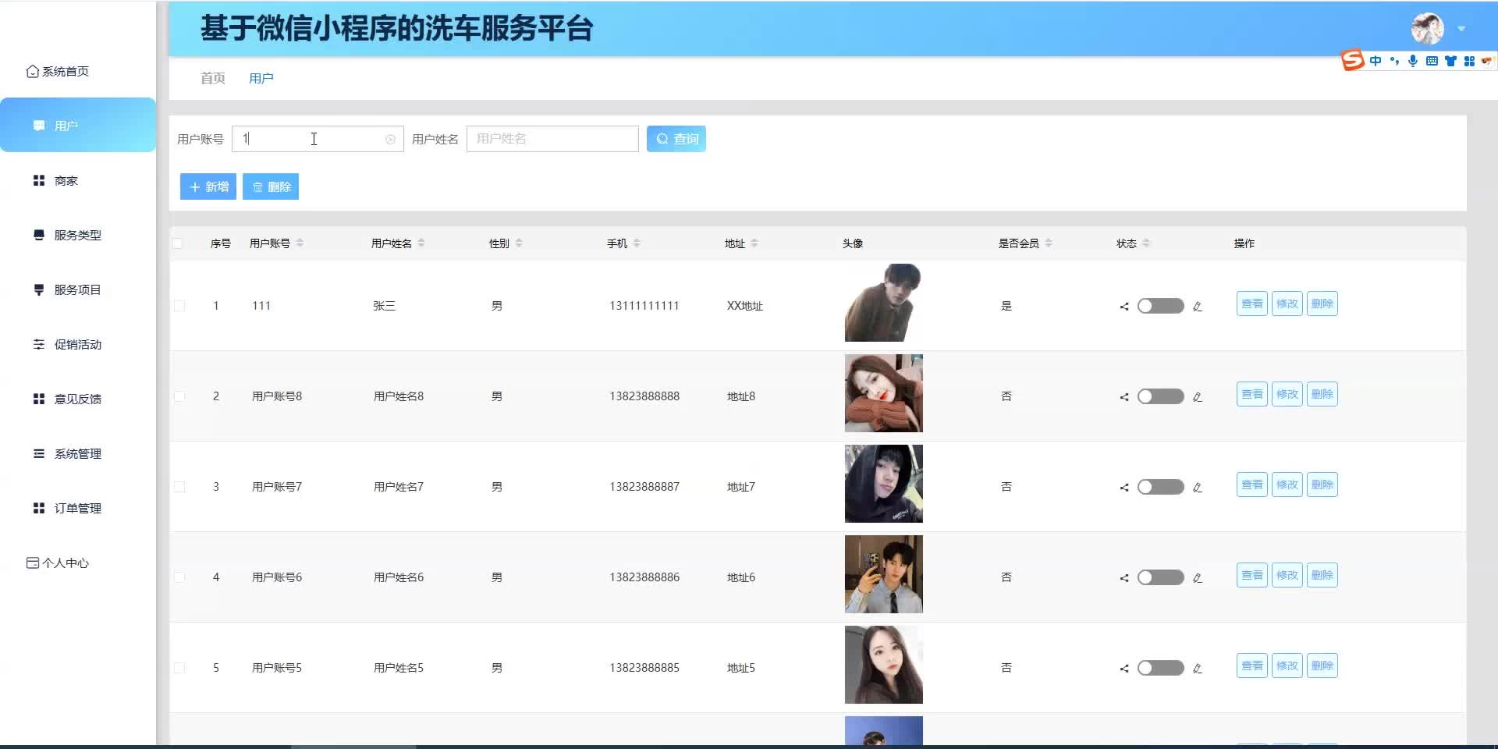Click 删除 for user 用户账号7
Screen dimensions: 1498x749
click(x=1322, y=485)
